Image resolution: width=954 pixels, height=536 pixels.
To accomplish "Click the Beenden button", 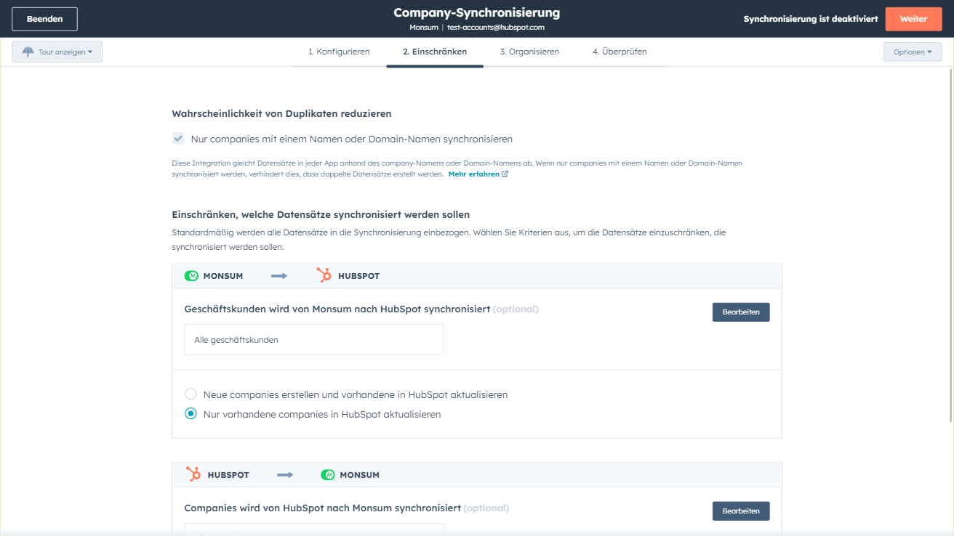I will [44, 19].
